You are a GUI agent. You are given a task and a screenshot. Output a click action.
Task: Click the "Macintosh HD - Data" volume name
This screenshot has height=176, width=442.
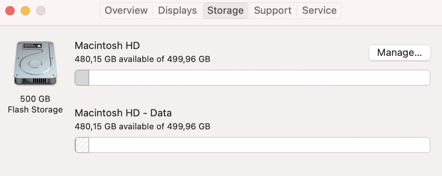pyautogui.click(x=123, y=113)
